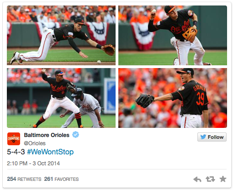This screenshot has width=233, height=190.
Task: Click the @Orioles handle
Action: 35,143
